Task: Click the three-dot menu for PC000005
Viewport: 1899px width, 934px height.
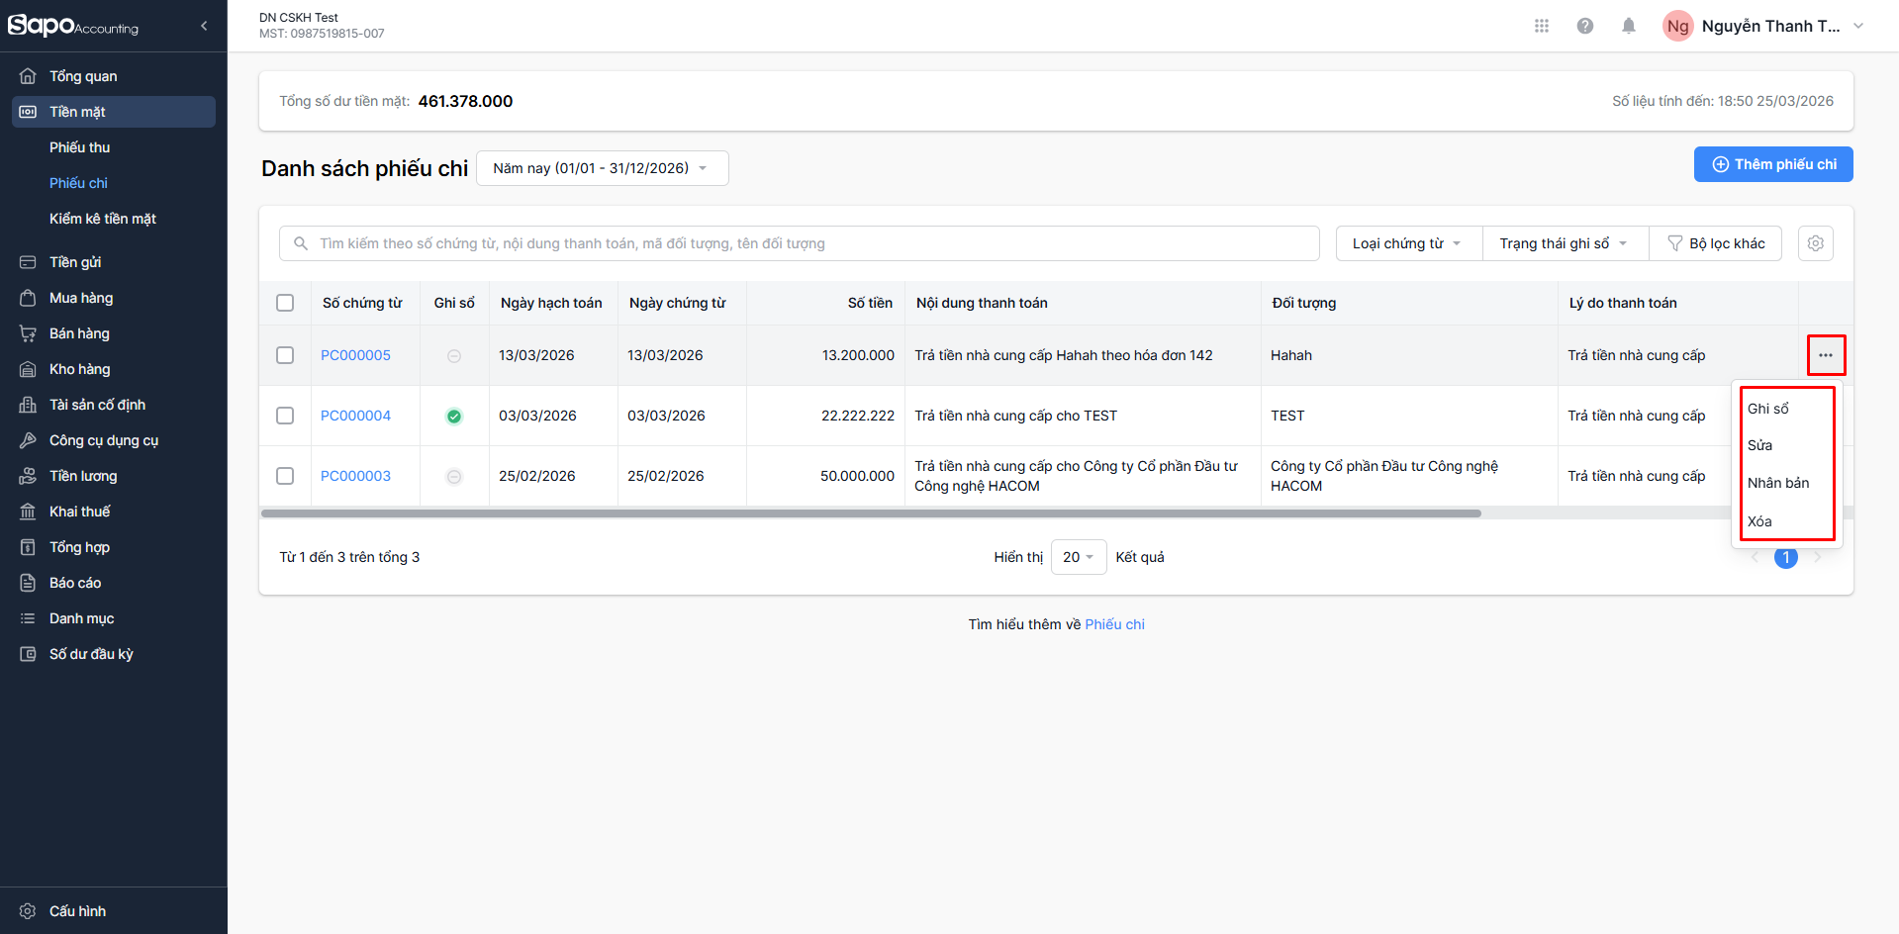Action: point(1825,355)
